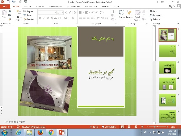Click the Windows Start orb

[x=4, y=132]
